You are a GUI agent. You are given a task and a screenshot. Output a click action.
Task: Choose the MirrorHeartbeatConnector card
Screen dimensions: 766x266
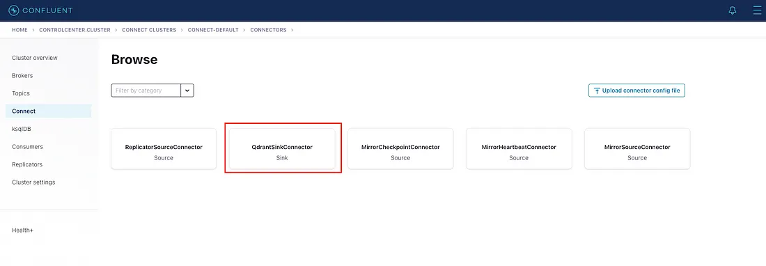point(519,149)
